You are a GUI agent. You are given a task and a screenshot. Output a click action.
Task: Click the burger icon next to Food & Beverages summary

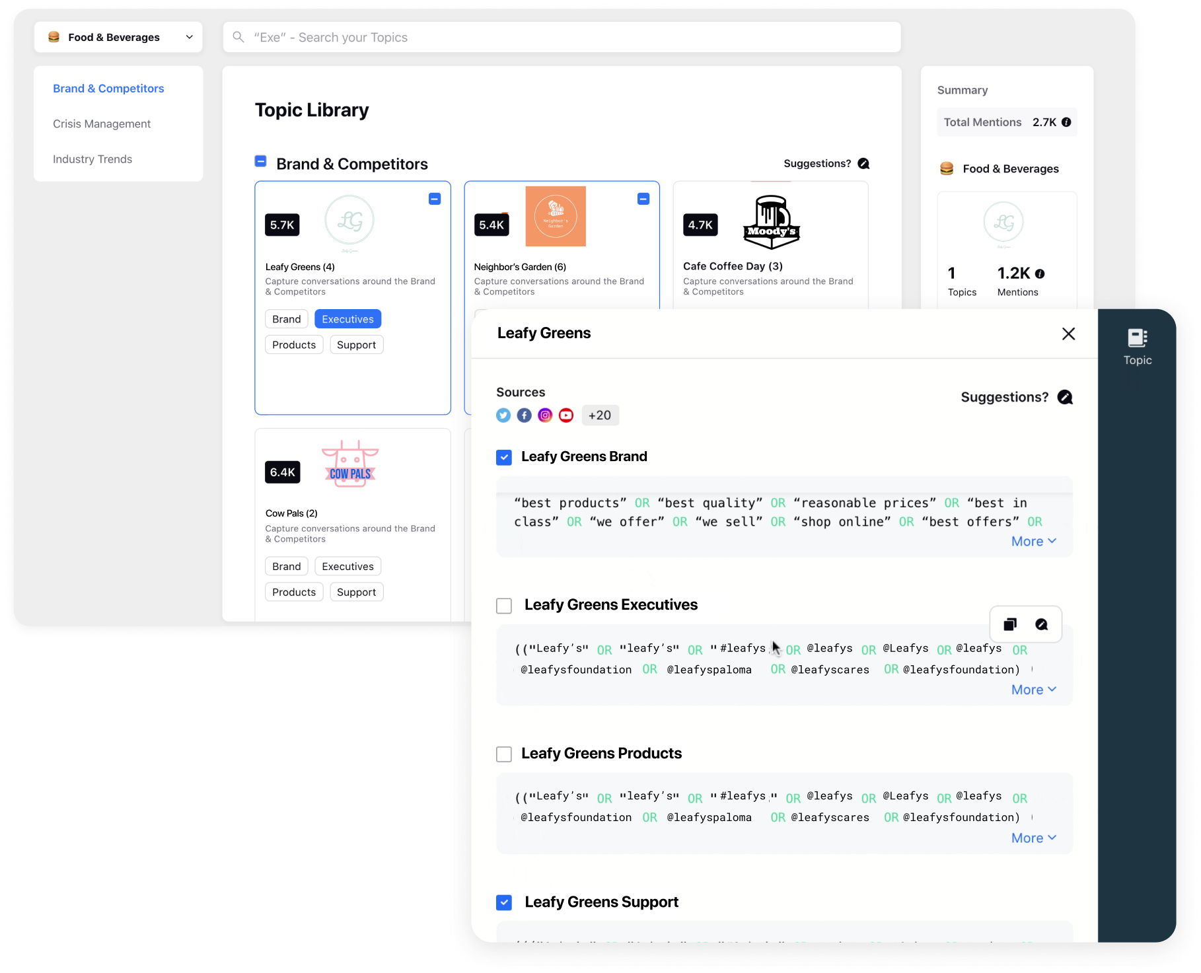pos(947,168)
